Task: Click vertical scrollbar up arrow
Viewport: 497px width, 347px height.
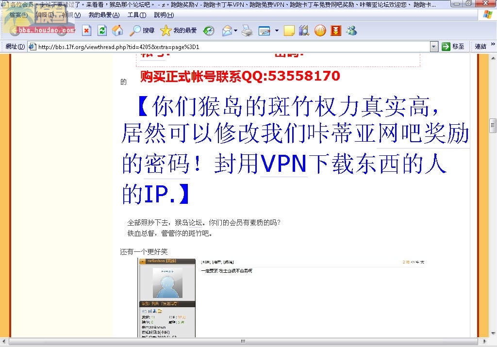Action: (x=493, y=58)
